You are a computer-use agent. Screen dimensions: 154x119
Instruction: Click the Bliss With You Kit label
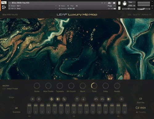pos(10,15)
